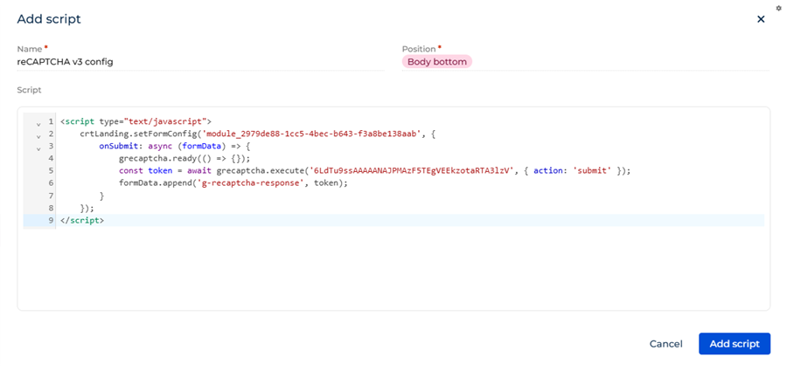Click the closing script tag on line 9
The width and height of the screenshot is (787, 371).
point(82,220)
